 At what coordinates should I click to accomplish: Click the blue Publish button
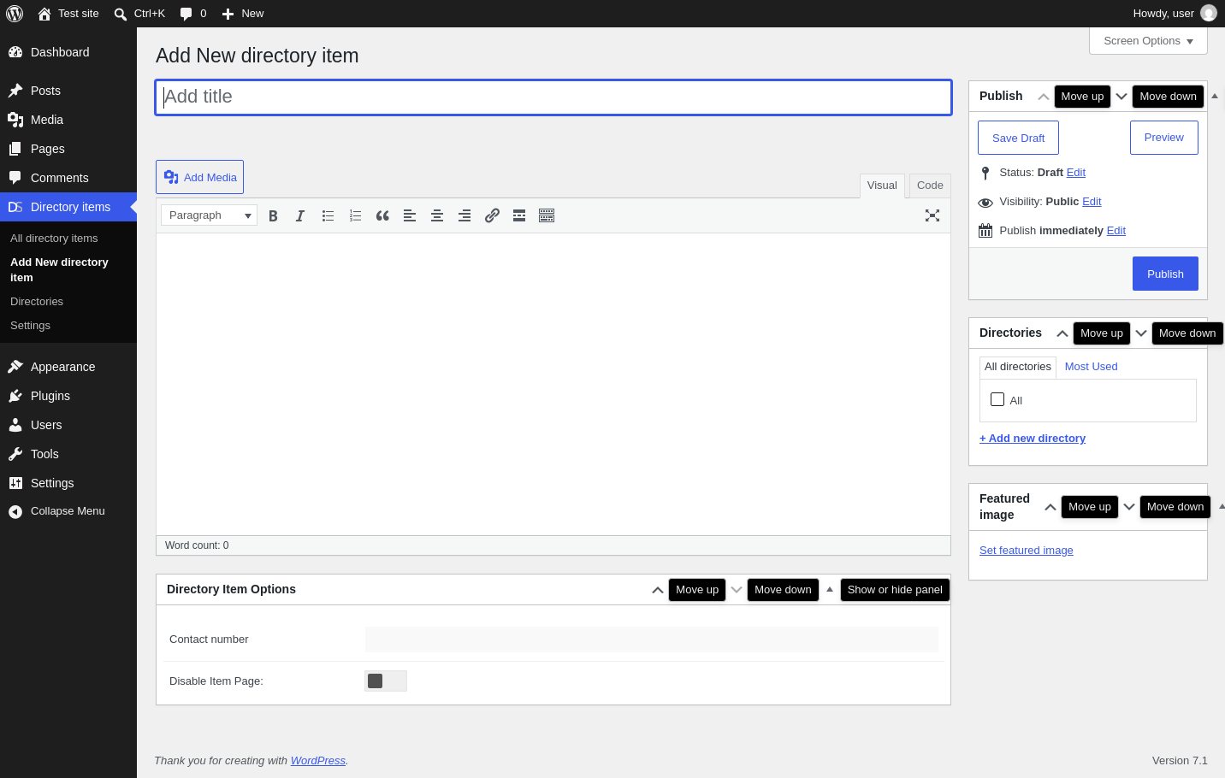pyautogui.click(x=1165, y=274)
